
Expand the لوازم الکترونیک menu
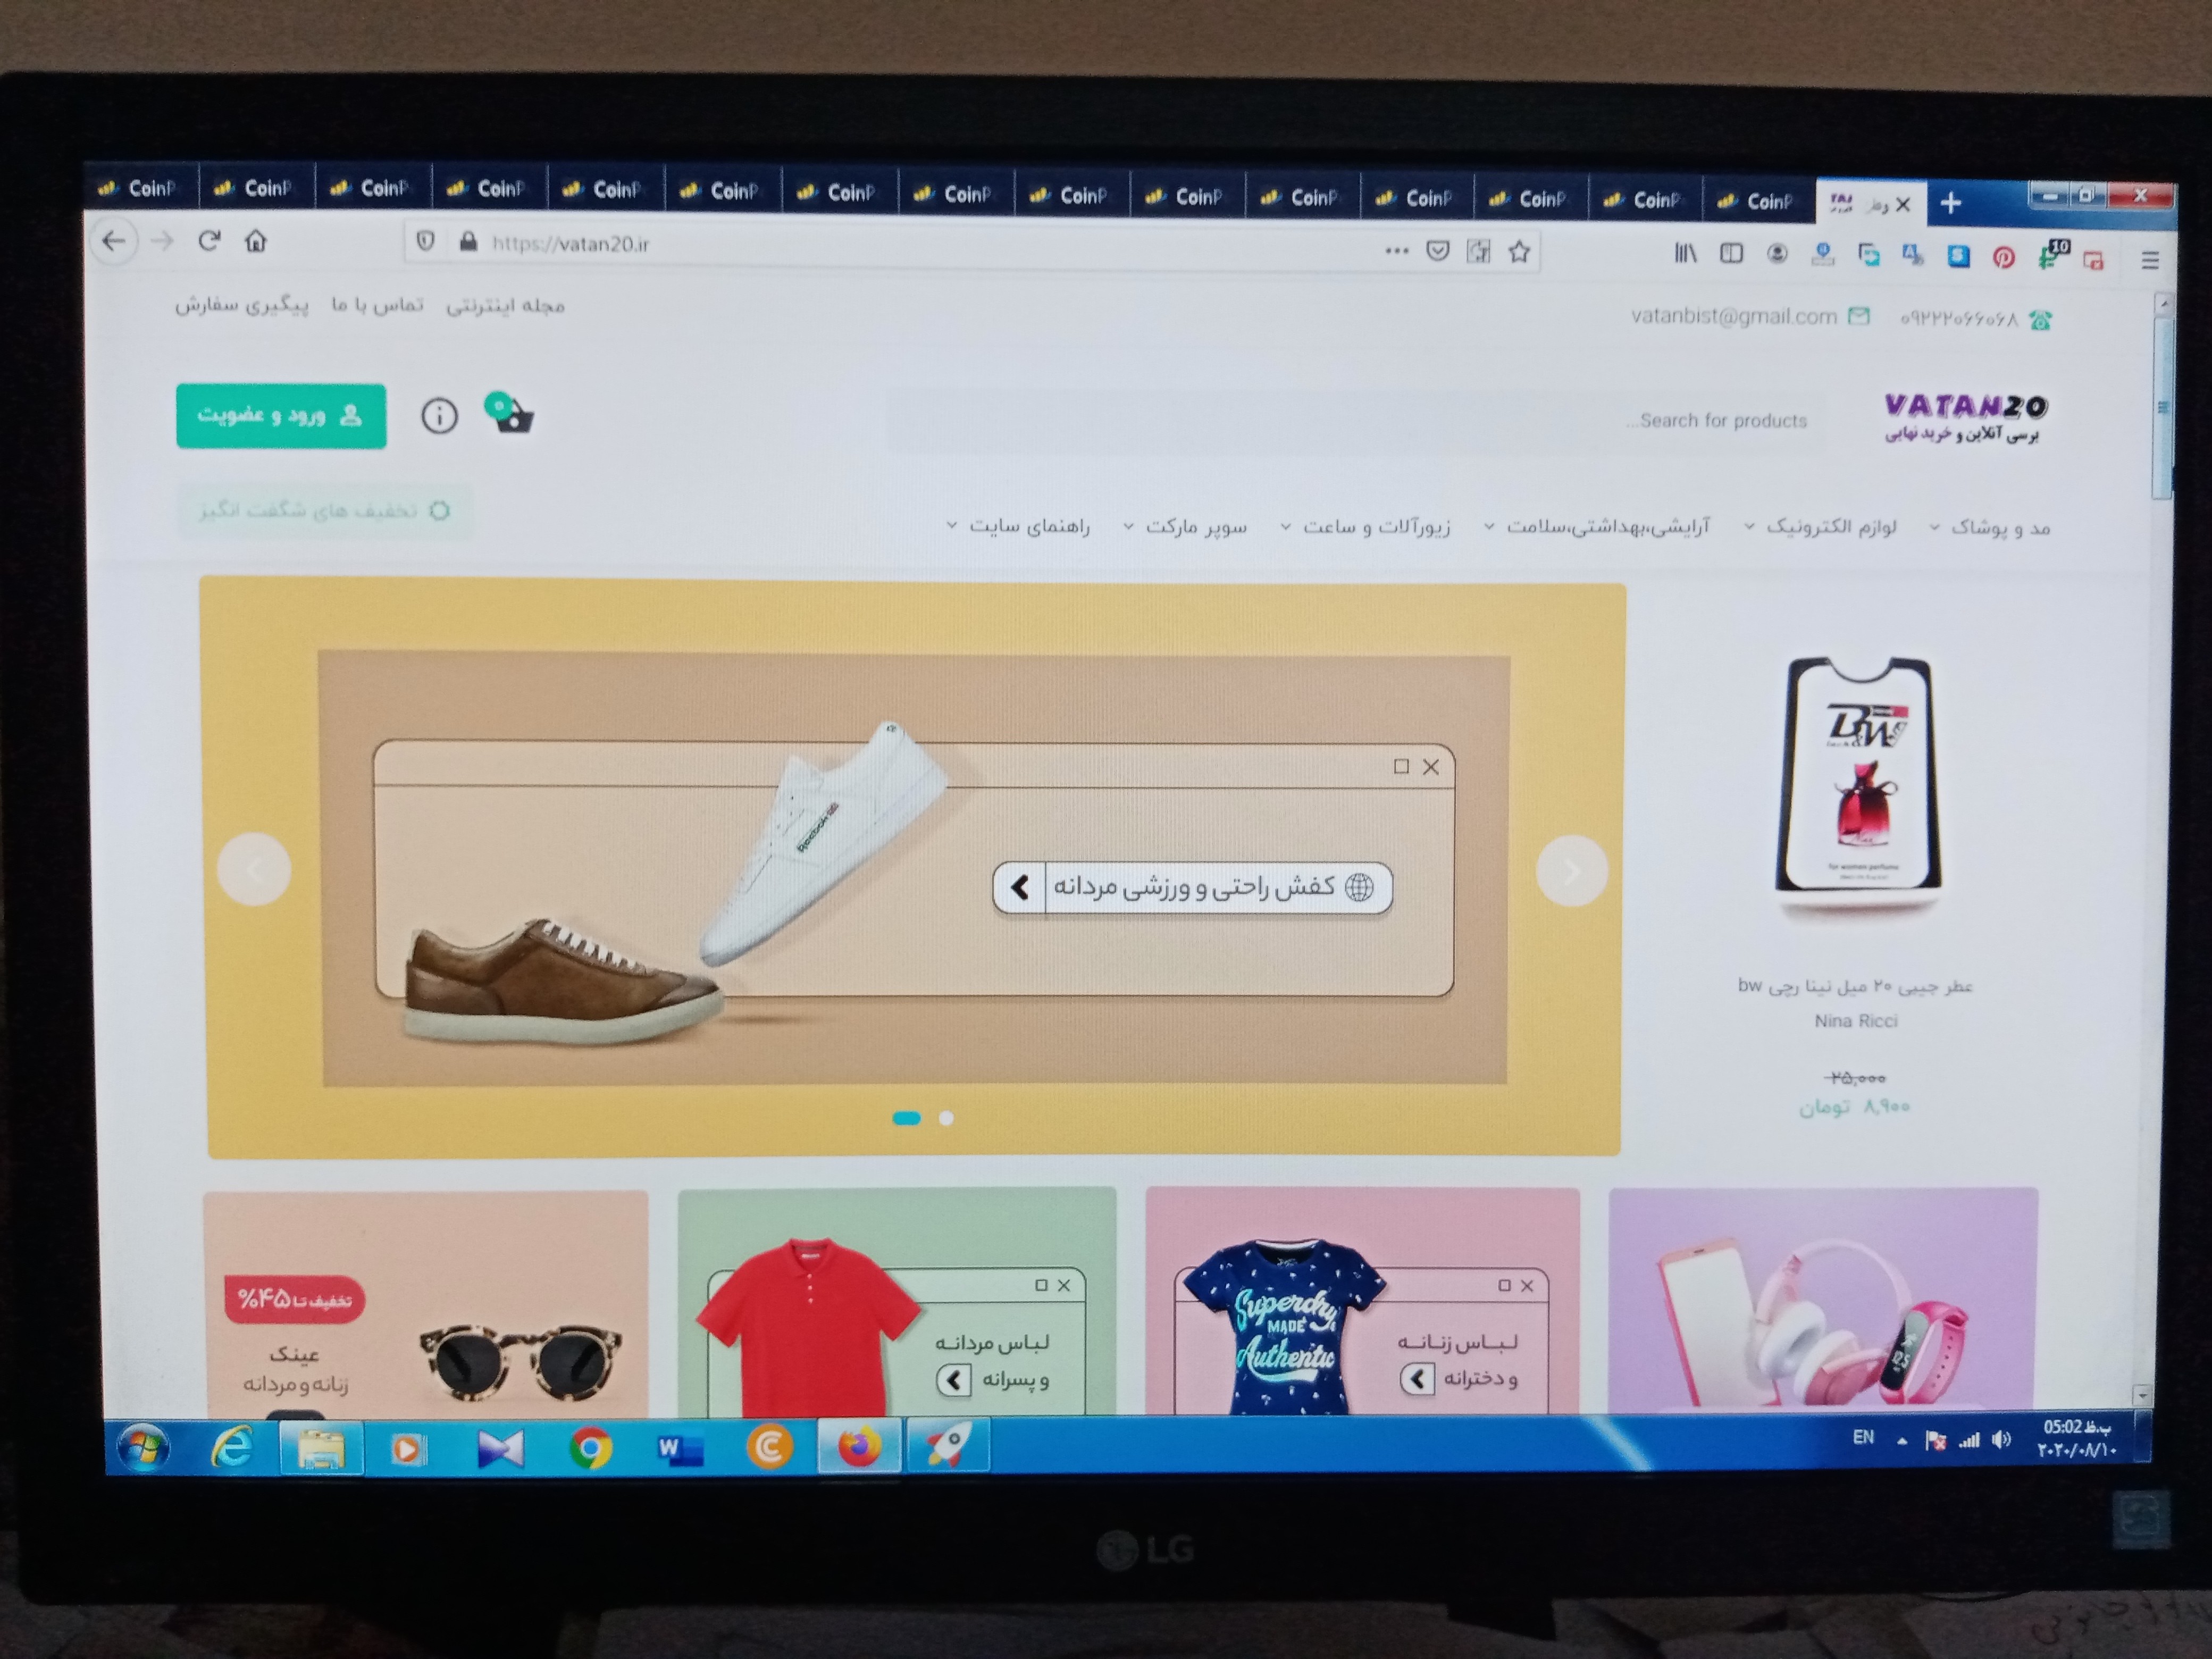[1820, 526]
